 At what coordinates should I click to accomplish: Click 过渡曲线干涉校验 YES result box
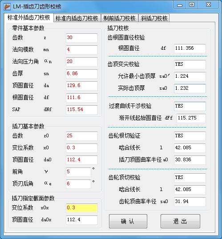(190, 106)
